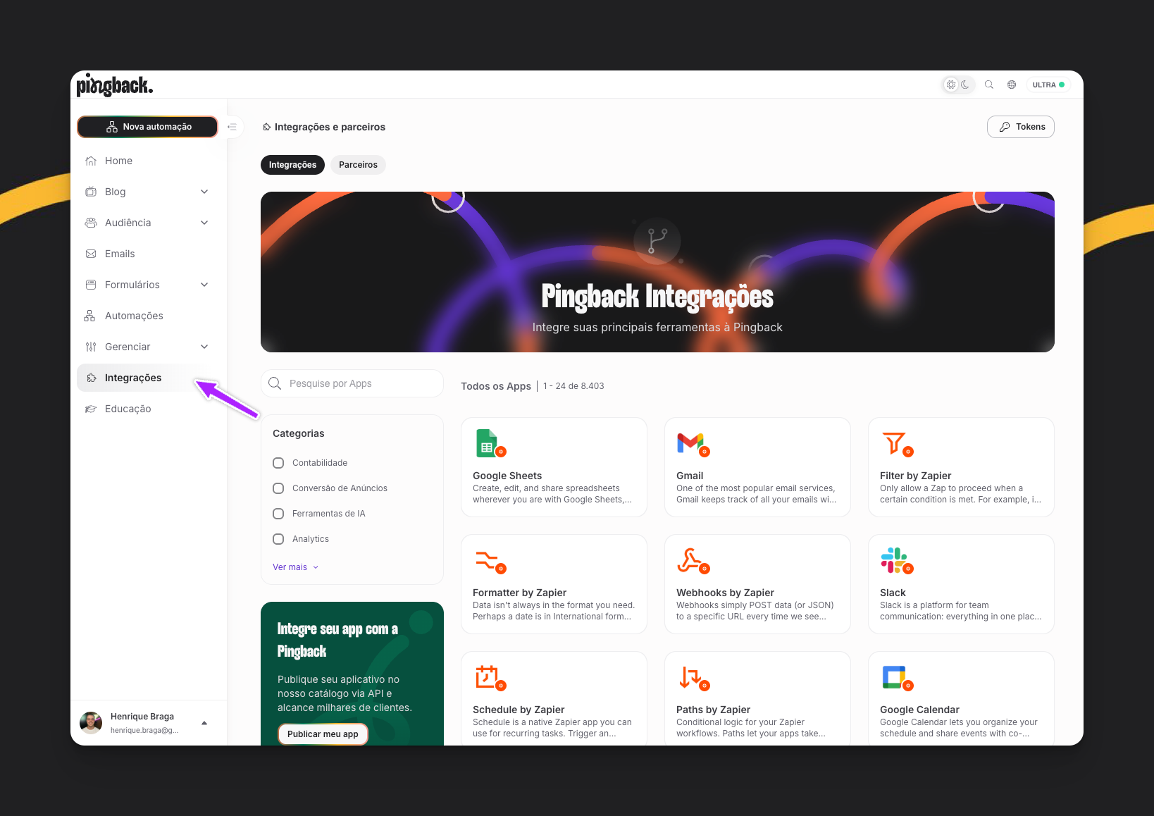The width and height of the screenshot is (1154, 816).
Task: Click the Integrações sidebar icon
Action: coord(91,378)
